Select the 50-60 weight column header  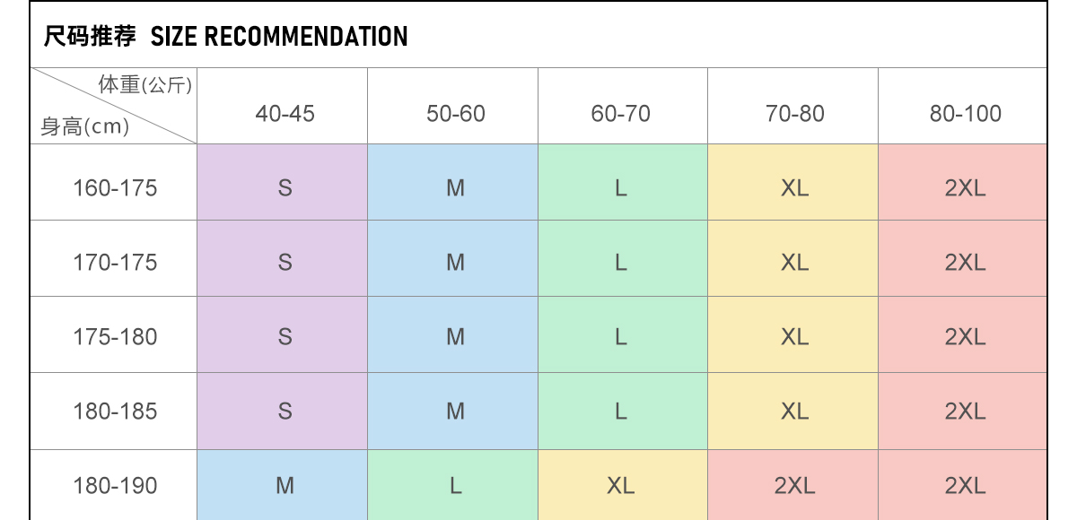(x=455, y=114)
